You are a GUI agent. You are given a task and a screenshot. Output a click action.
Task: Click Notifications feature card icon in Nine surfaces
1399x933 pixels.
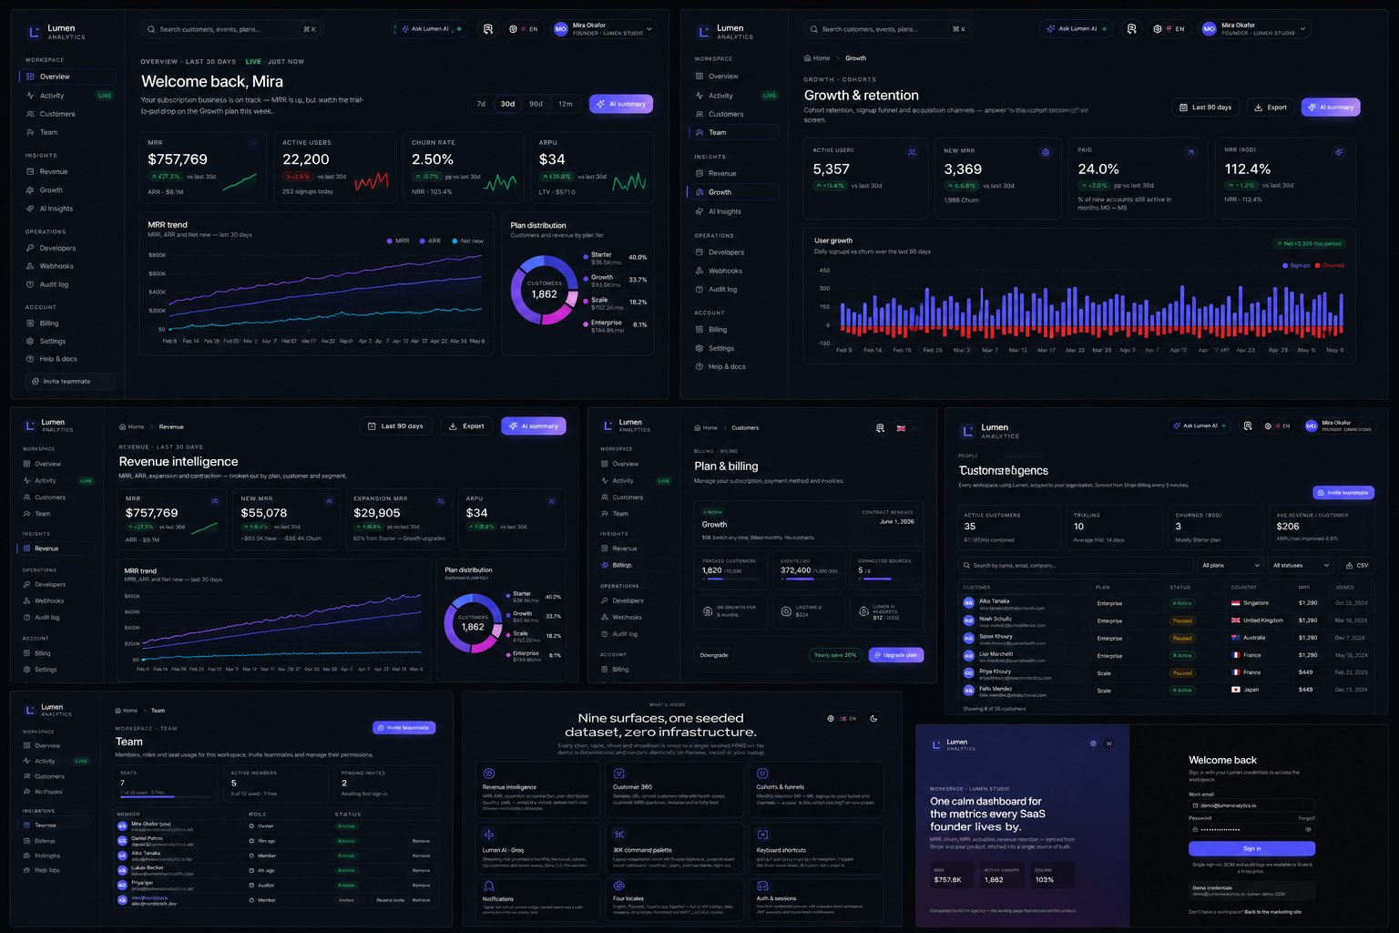click(x=489, y=886)
